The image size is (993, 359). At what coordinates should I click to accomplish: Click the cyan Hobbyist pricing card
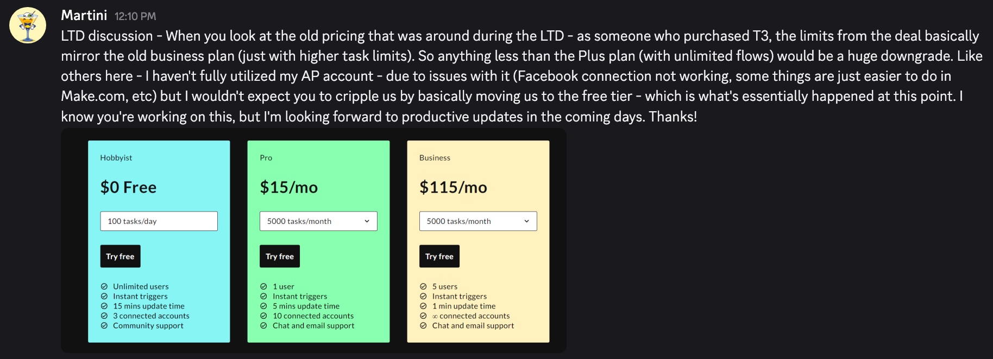pos(159,241)
